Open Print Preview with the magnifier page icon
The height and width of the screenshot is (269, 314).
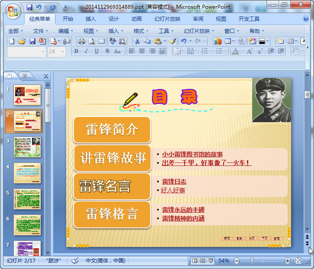92,41
